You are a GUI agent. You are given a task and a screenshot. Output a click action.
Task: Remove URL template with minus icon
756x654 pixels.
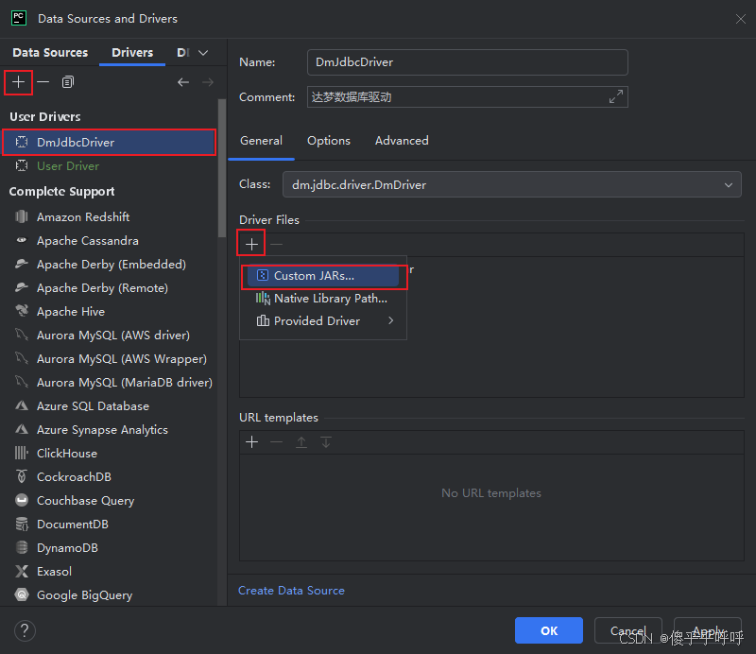276,441
